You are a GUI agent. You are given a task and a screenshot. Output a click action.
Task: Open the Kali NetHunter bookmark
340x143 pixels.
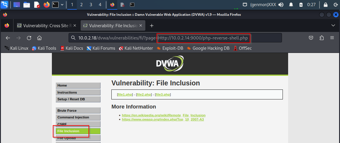(x=136, y=48)
